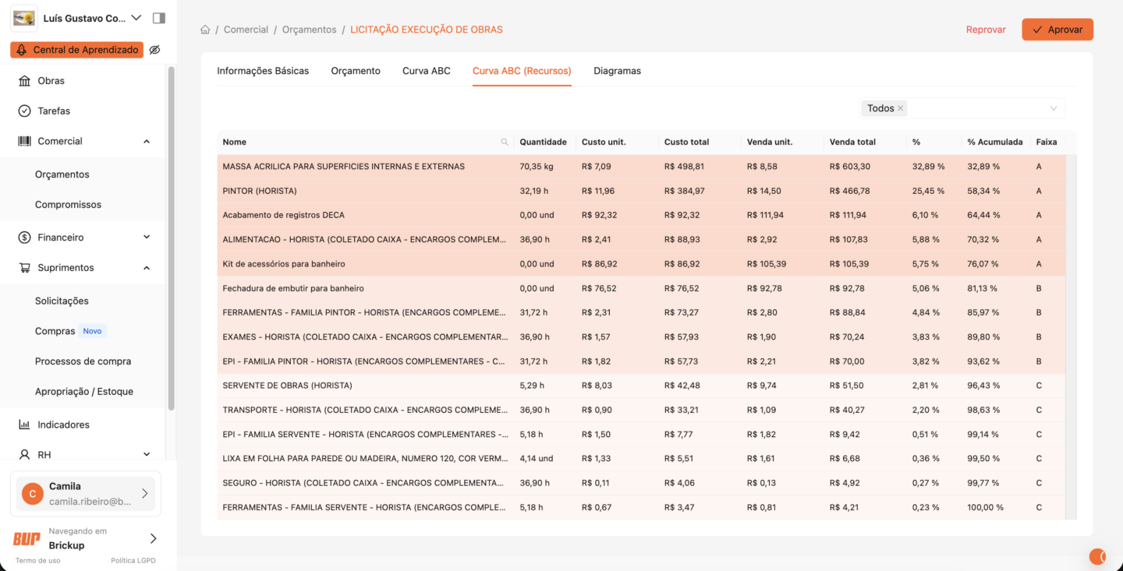
Task: Click the Quantidade column header
Action: click(x=543, y=143)
